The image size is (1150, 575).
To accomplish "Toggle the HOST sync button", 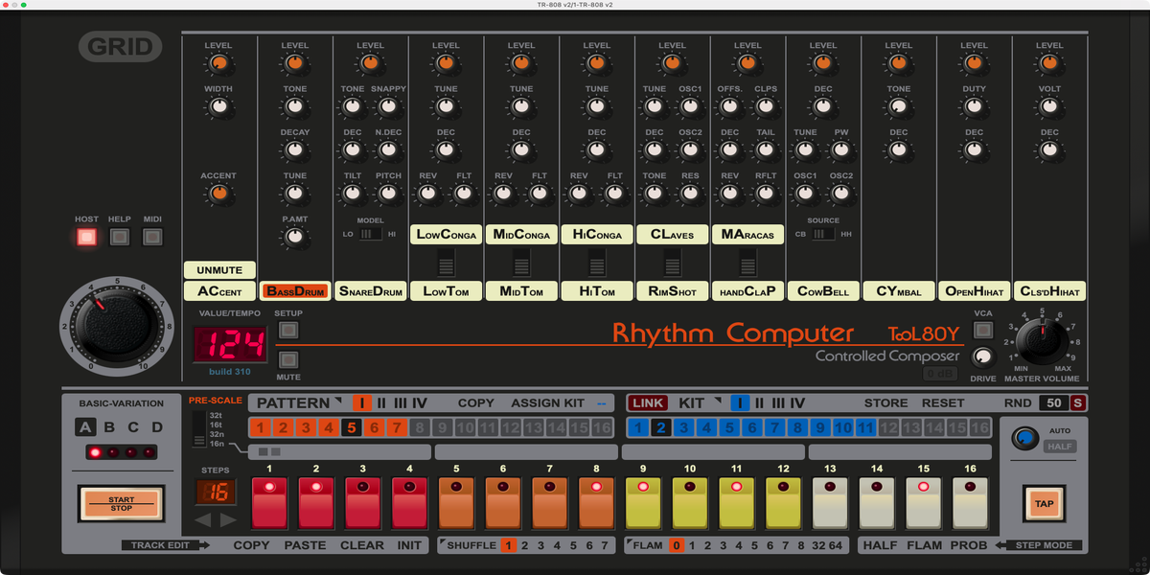I will pyautogui.click(x=87, y=237).
